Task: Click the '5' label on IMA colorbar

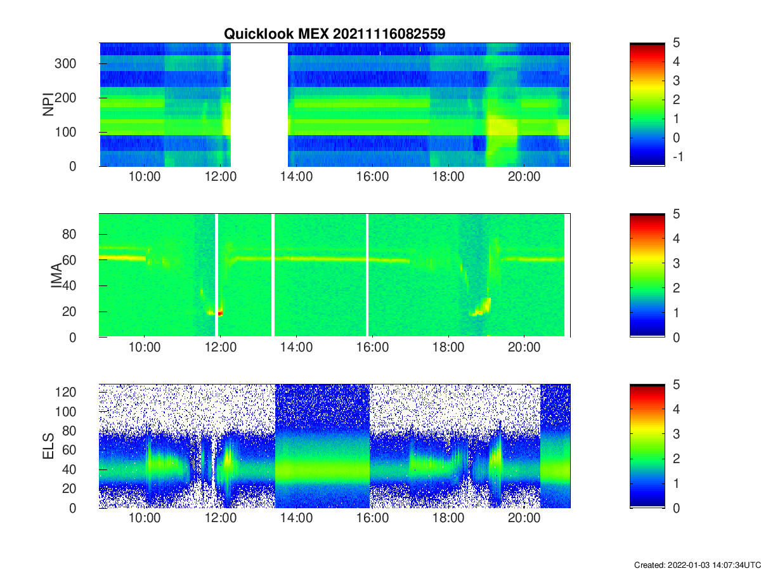Action: pyautogui.click(x=676, y=214)
